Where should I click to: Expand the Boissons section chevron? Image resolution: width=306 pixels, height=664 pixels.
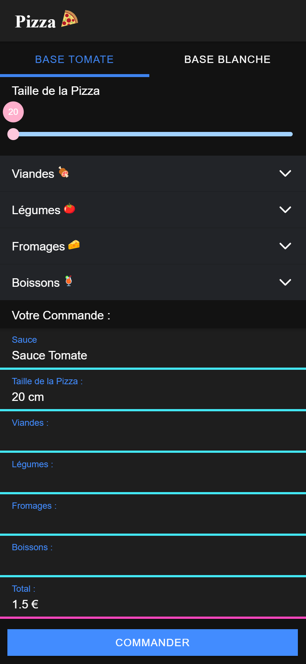coord(285,282)
